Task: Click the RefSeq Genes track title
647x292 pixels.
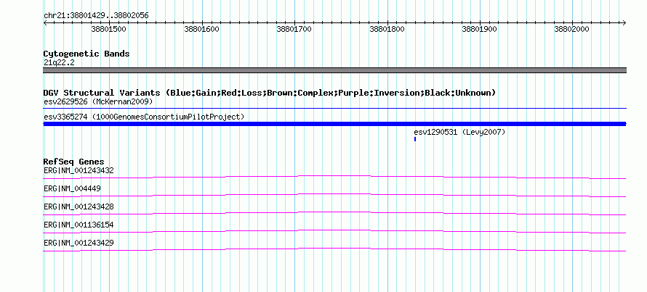Action: 74,162
